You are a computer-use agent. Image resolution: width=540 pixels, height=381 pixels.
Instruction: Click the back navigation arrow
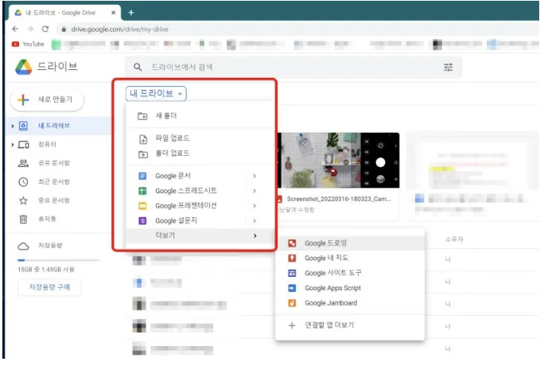(15, 29)
